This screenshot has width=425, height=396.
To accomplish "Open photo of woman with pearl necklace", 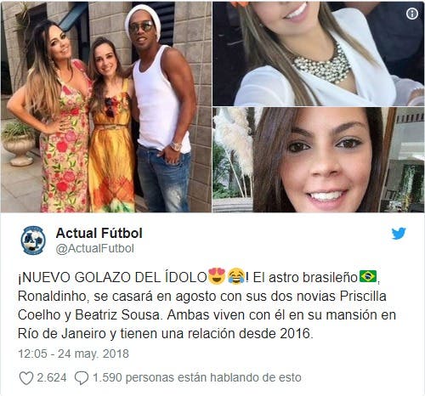I will click(319, 54).
